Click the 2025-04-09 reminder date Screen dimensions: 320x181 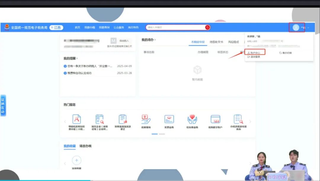tap(124, 66)
